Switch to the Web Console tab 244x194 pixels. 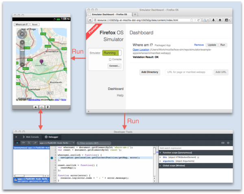click(31, 137)
